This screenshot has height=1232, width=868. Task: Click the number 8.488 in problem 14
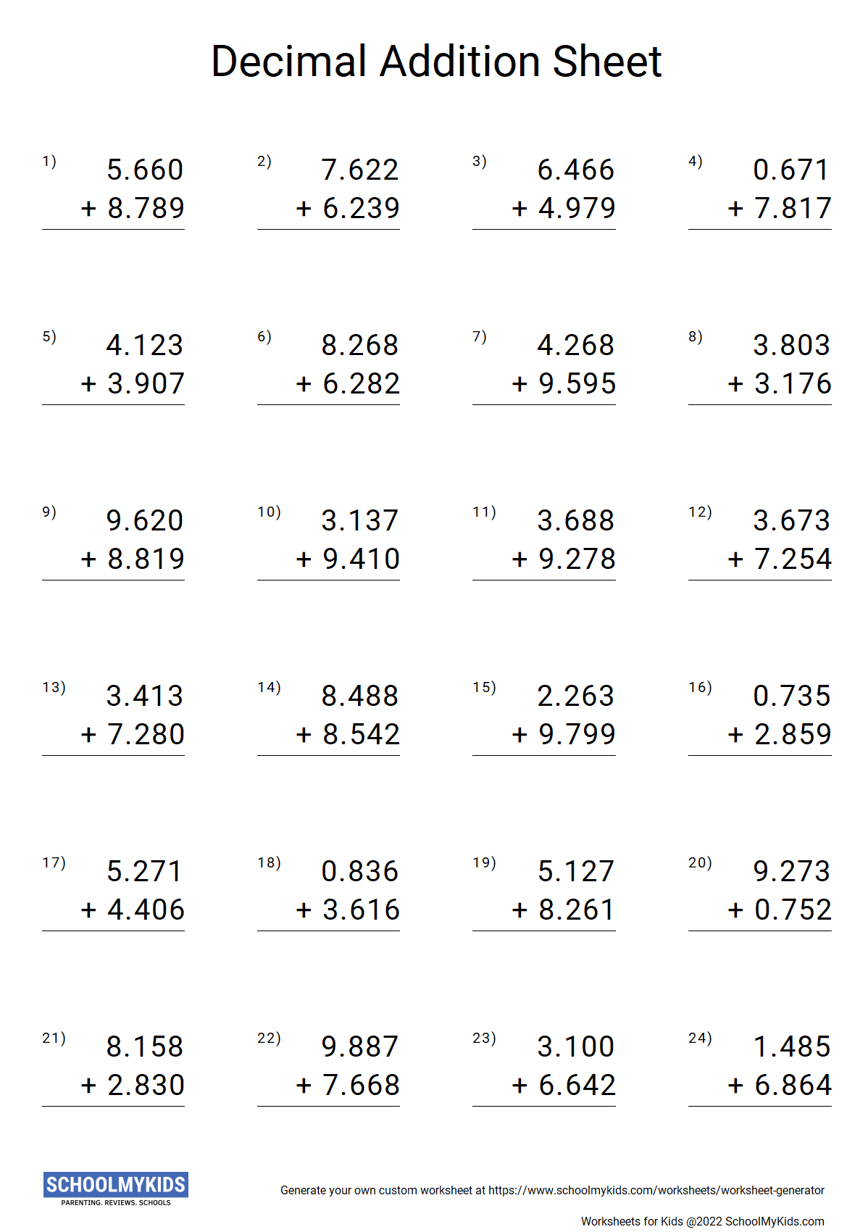(x=360, y=696)
